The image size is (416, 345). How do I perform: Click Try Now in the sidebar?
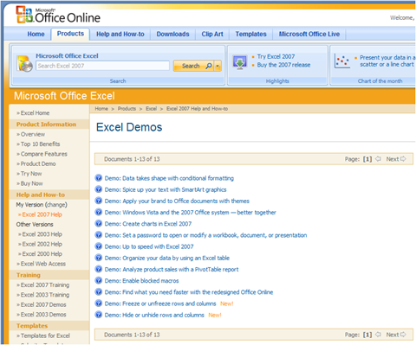point(31,174)
